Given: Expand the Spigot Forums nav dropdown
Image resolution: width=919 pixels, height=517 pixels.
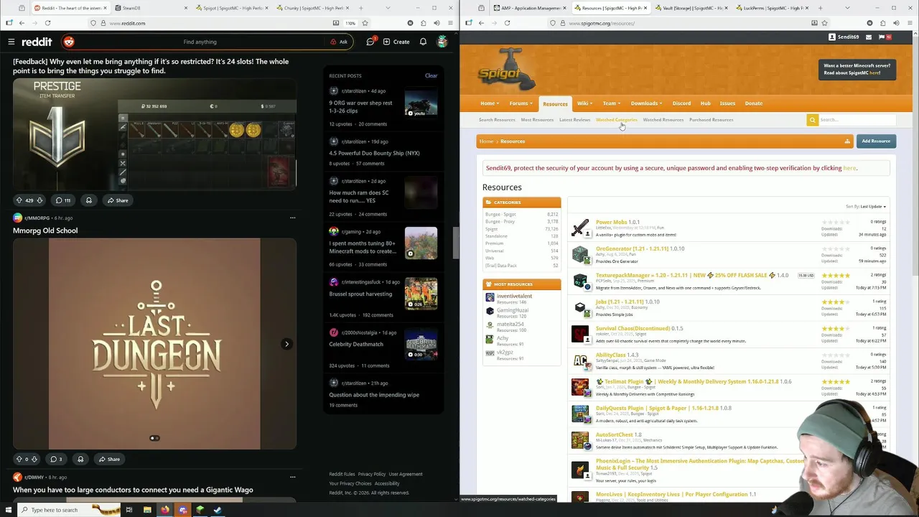Looking at the screenshot, I should 521,103.
